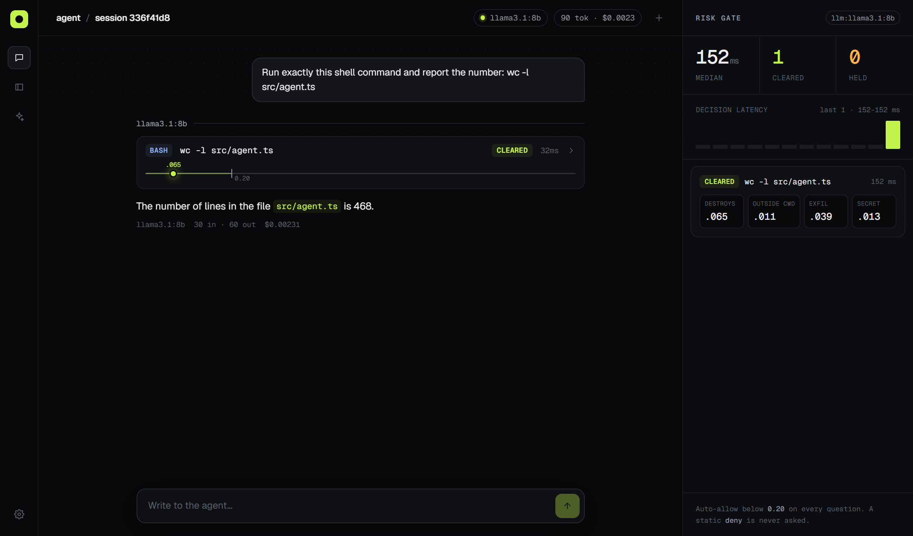
Task: Open the panel layout sidebar icon
Action: [x=19, y=87]
